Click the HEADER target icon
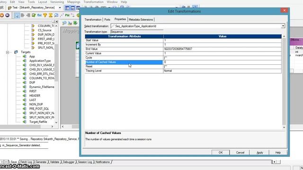 [24, 95]
